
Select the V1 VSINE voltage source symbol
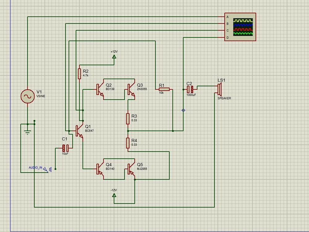28,96
